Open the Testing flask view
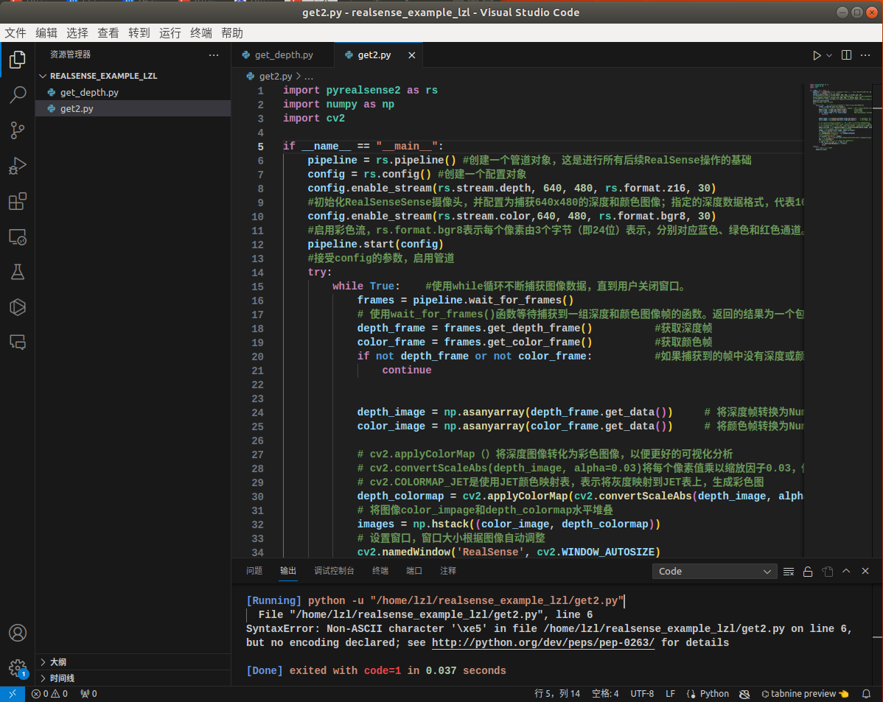The image size is (883, 702). point(18,272)
